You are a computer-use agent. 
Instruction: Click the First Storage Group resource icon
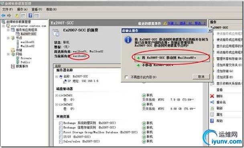pyautogui.click(x=61, y=132)
